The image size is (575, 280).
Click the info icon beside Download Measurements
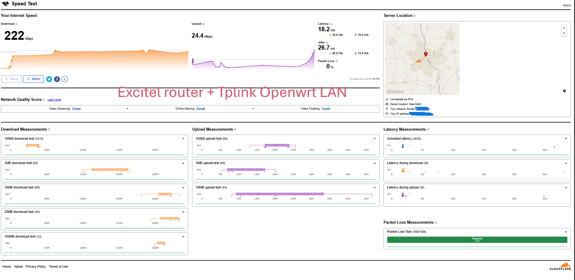pos(49,130)
